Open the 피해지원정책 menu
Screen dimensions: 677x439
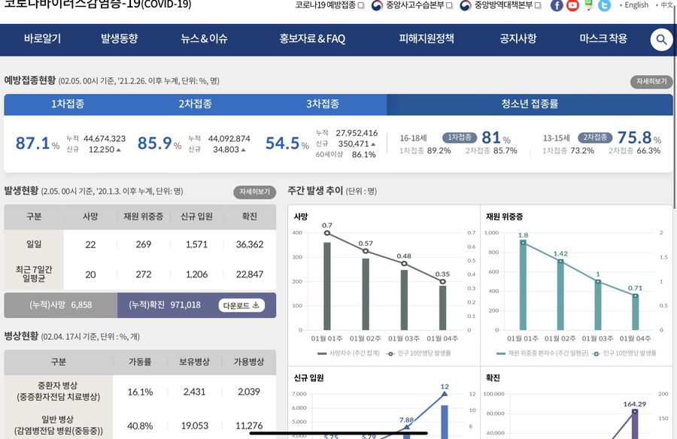(427, 38)
